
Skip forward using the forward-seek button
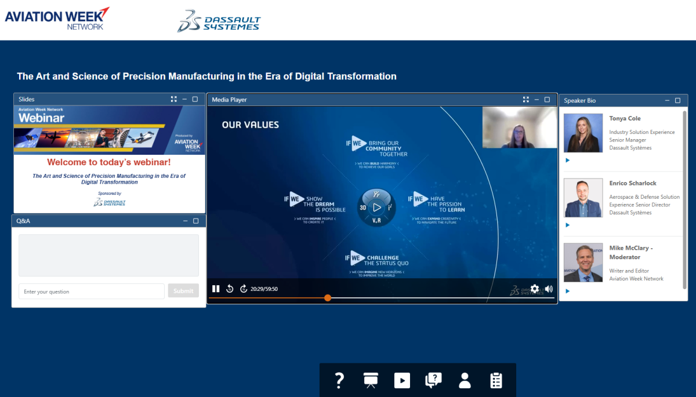244,289
